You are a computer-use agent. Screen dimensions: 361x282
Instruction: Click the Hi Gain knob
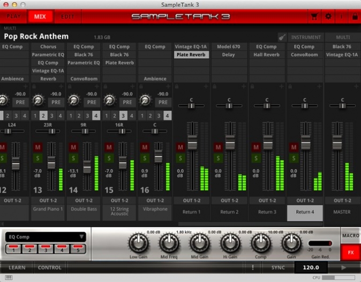(230, 243)
